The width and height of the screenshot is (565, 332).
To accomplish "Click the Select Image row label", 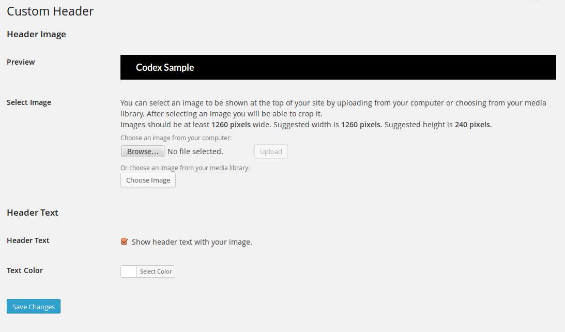I will coord(29,102).
